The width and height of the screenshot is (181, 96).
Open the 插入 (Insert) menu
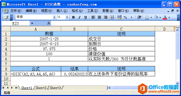pos(62,11)
